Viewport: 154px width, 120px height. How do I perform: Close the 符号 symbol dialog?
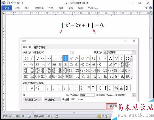pos(134,41)
